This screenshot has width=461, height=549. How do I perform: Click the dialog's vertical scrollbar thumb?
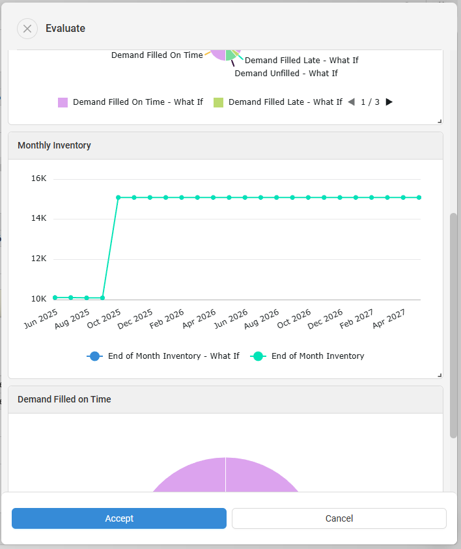(x=453, y=326)
